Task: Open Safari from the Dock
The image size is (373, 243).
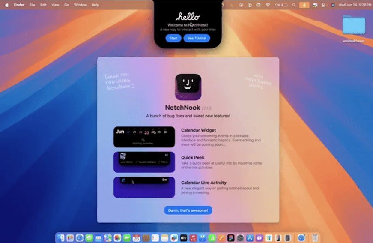Action: tap(80, 238)
